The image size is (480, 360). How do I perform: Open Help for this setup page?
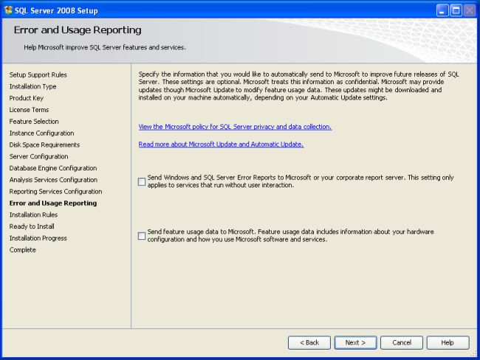448,342
